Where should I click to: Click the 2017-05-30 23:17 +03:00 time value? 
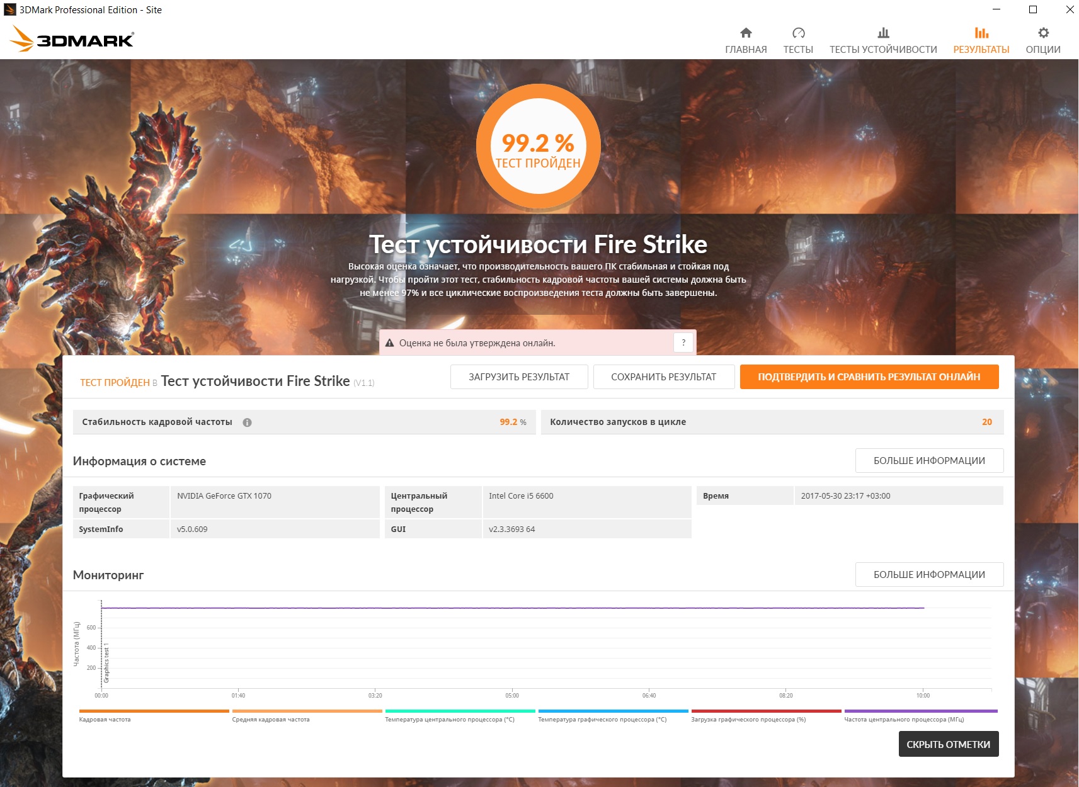click(845, 496)
